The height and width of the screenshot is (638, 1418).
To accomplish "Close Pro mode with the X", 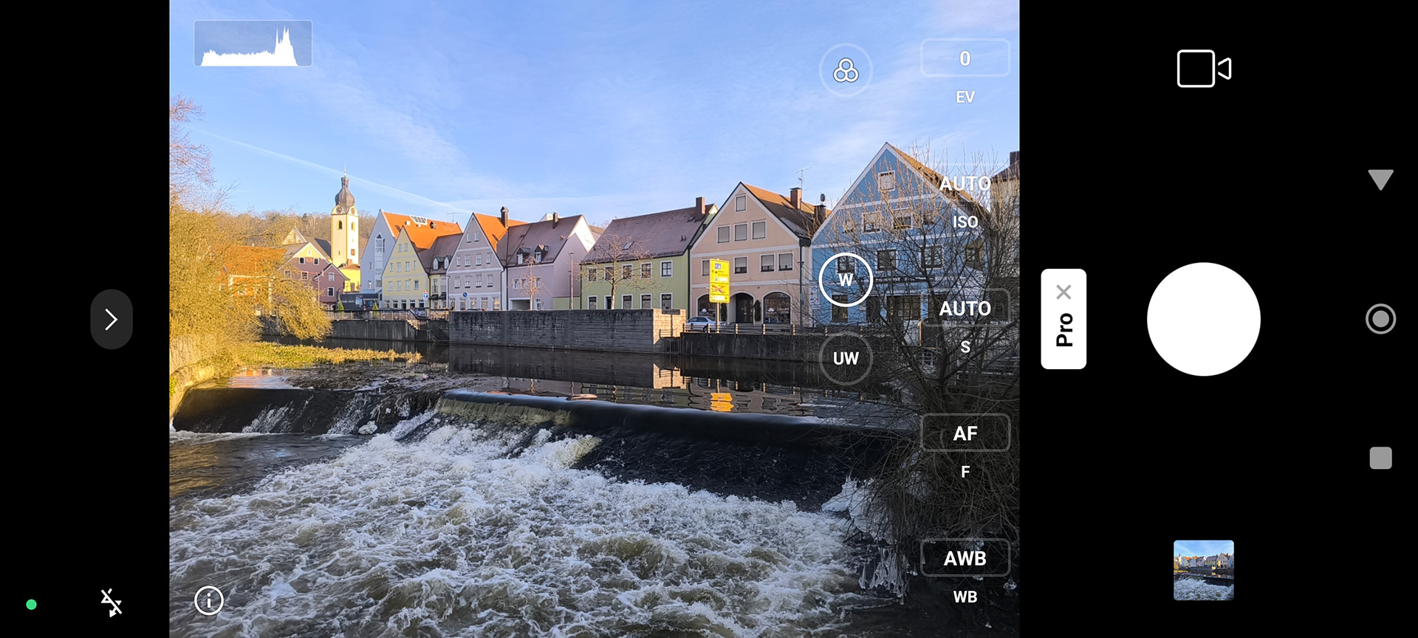I will [x=1063, y=292].
